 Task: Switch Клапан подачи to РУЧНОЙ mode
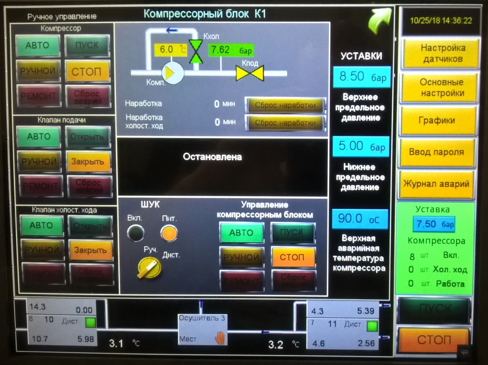[39, 162]
